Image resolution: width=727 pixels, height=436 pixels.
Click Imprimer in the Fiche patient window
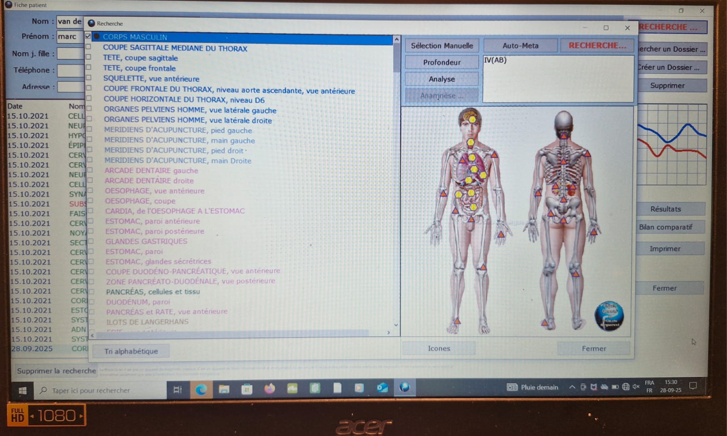(670, 248)
